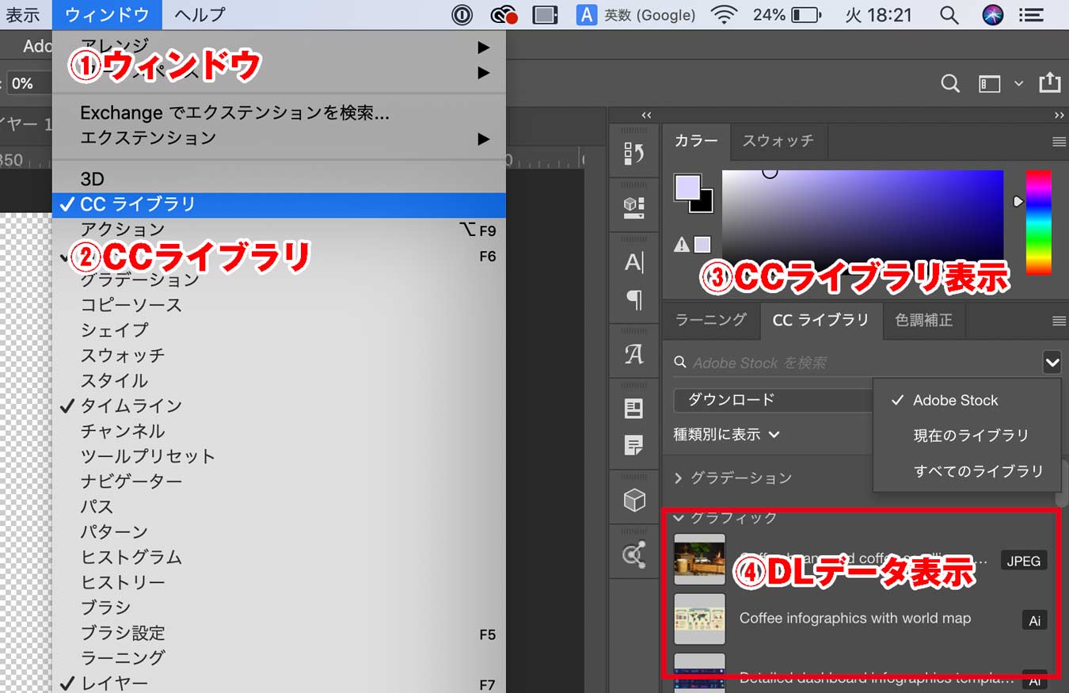
Task: Open the Character panel icon
Action: coord(634,262)
